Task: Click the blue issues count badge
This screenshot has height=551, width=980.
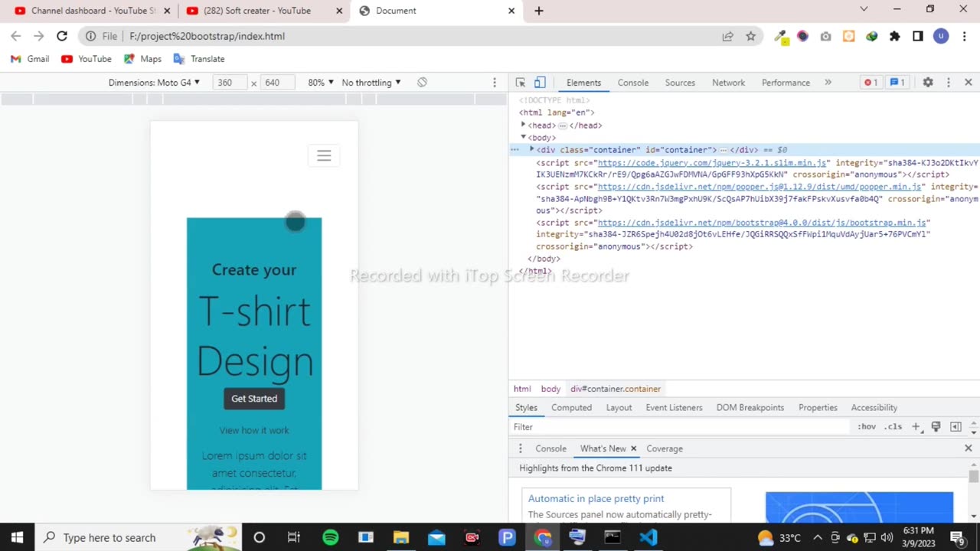Action: [x=897, y=83]
